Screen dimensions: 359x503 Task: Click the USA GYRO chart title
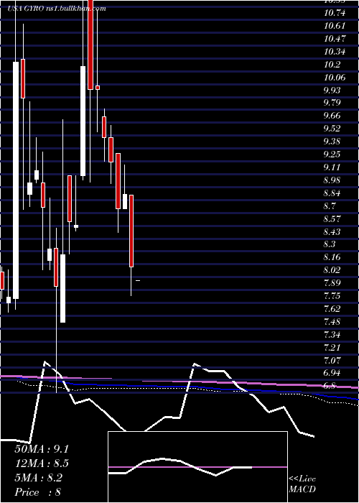tap(57, 9)
